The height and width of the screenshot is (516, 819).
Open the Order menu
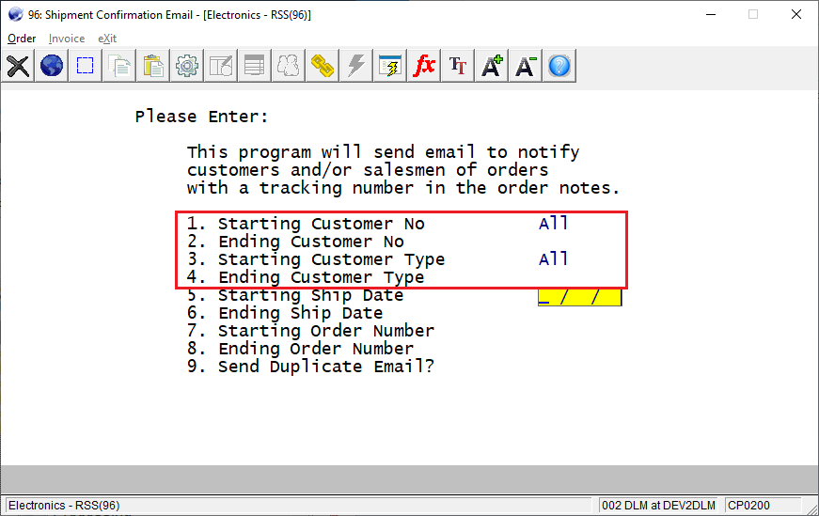click(x=22, y=39)
